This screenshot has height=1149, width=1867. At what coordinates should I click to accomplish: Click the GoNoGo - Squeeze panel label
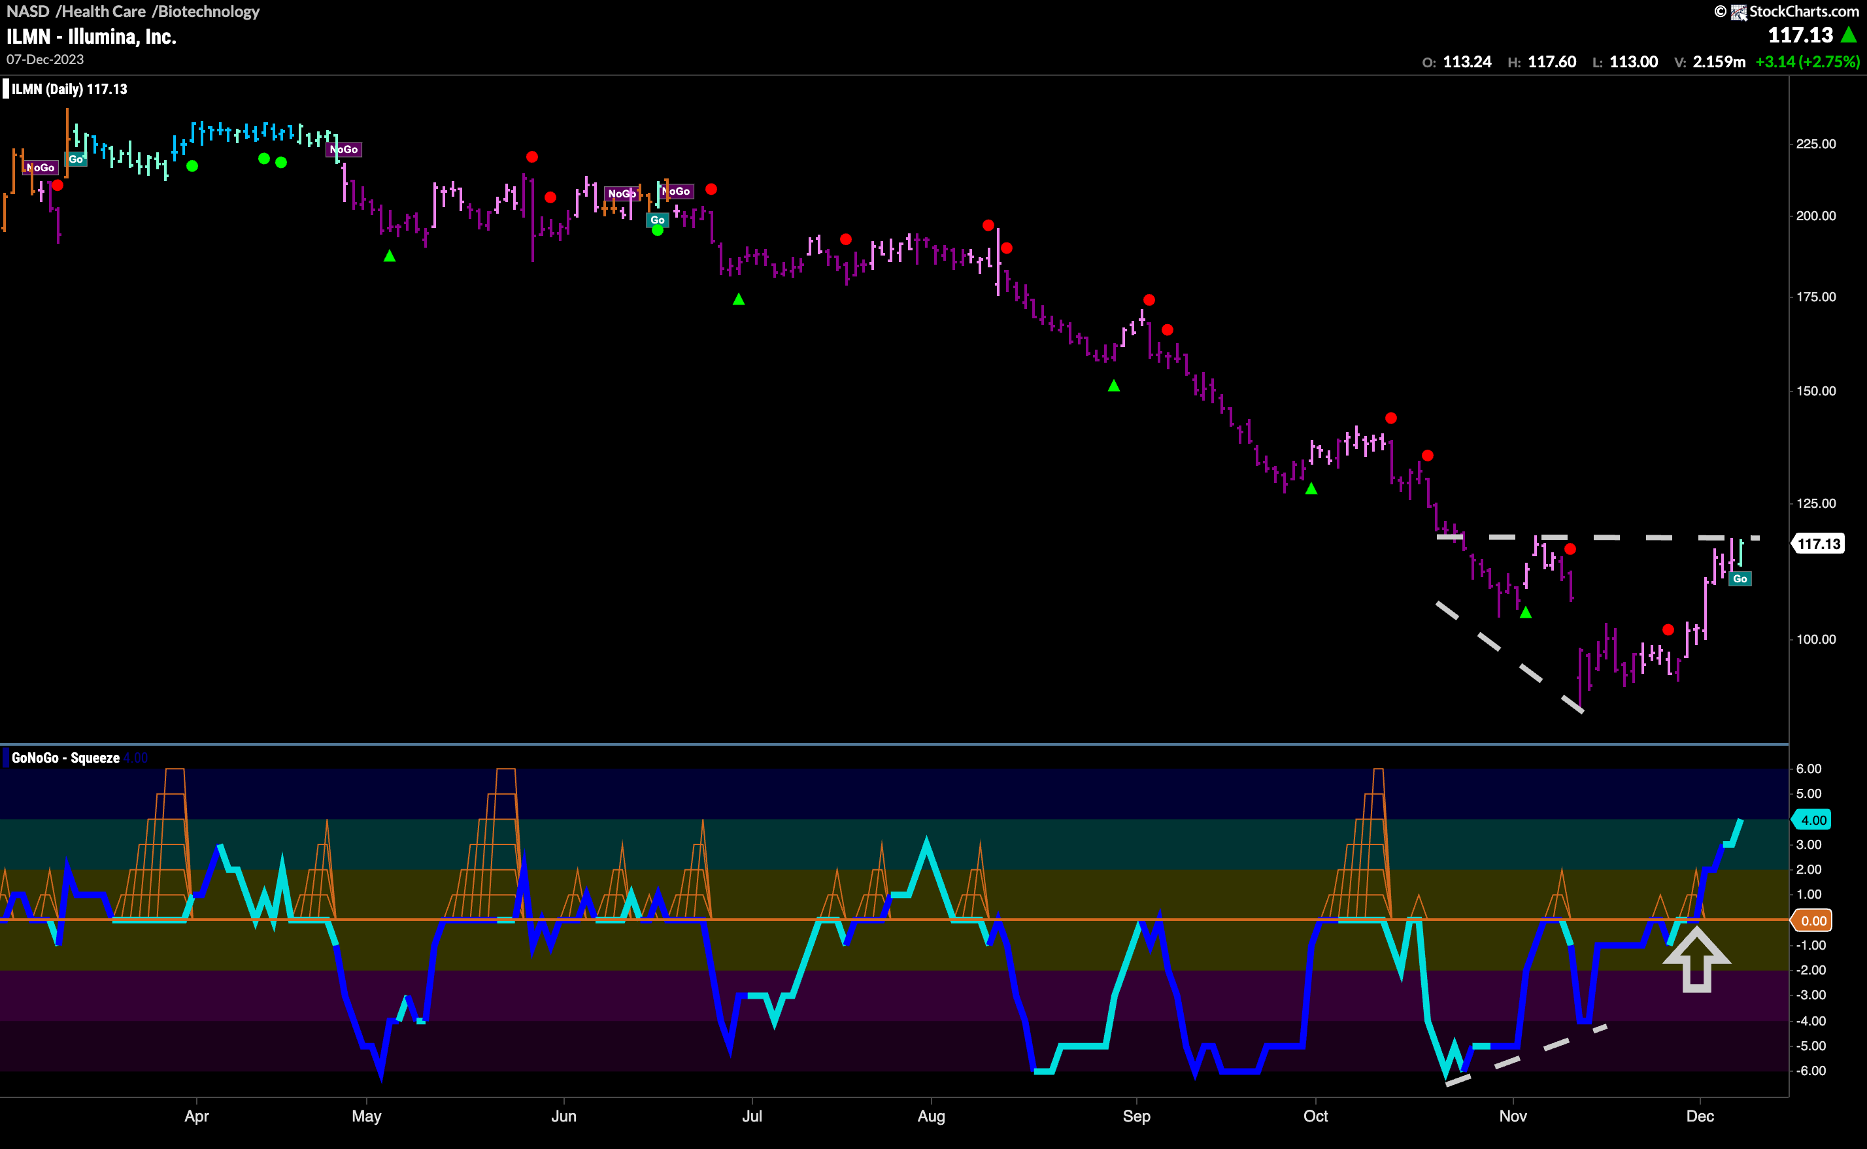65,758
